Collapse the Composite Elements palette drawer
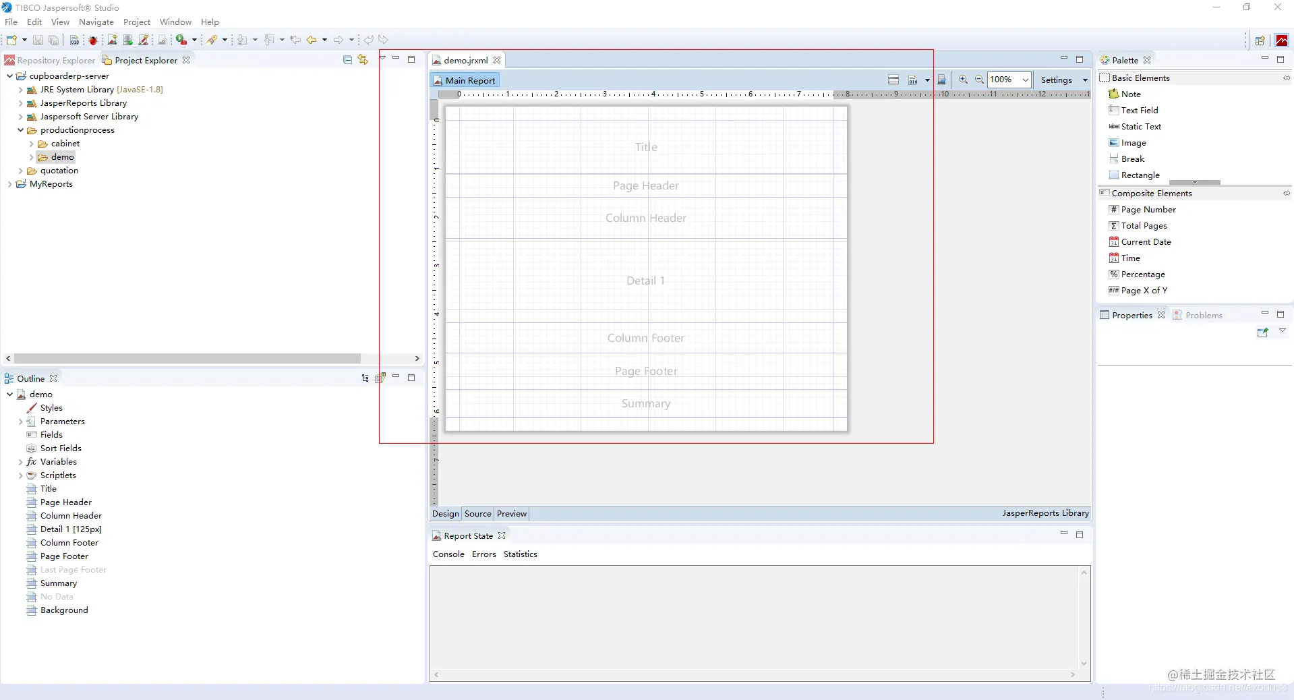 [1286, 194]
